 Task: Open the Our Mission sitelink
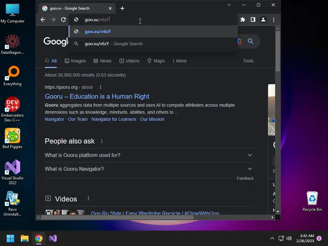[152, 119]
